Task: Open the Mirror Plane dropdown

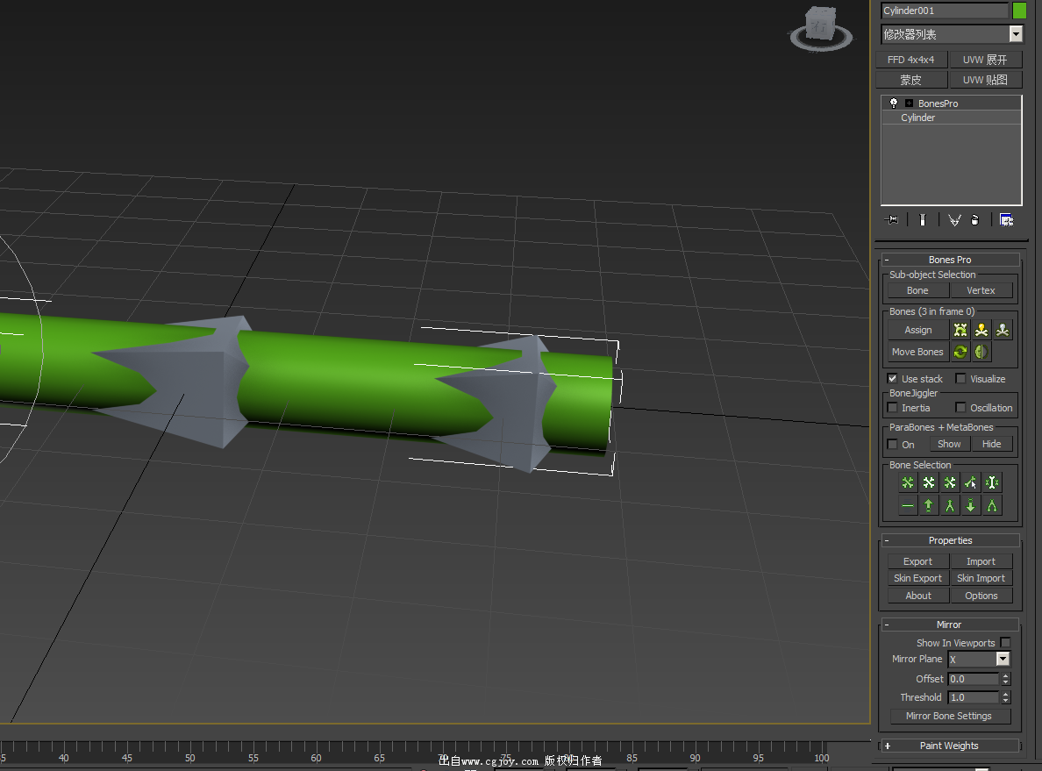Action: click(1003, 659)
